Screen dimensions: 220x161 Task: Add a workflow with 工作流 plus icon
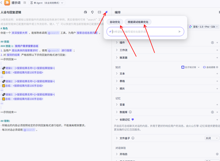click(x=217, y=50)
